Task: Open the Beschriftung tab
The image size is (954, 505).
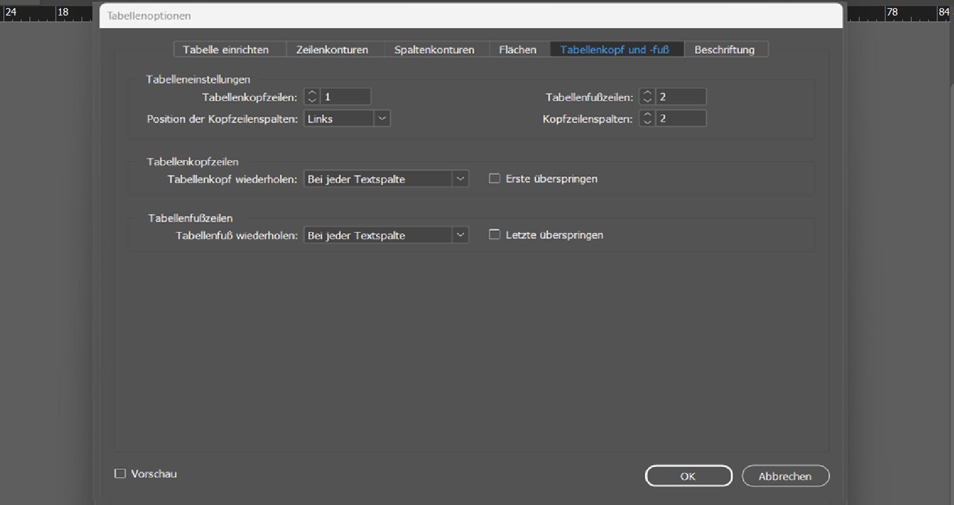Action: [x=724, y=49]
